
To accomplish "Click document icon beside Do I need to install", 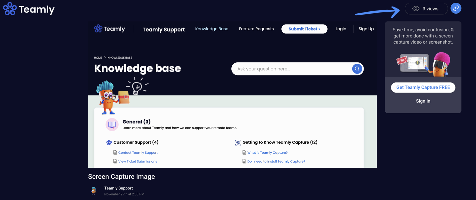I will click(244, 161).
